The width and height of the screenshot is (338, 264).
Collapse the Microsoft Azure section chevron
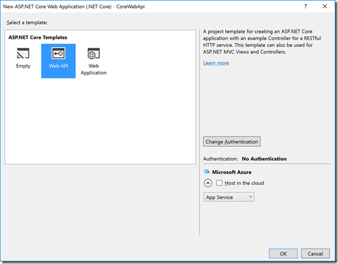(208, 183)
